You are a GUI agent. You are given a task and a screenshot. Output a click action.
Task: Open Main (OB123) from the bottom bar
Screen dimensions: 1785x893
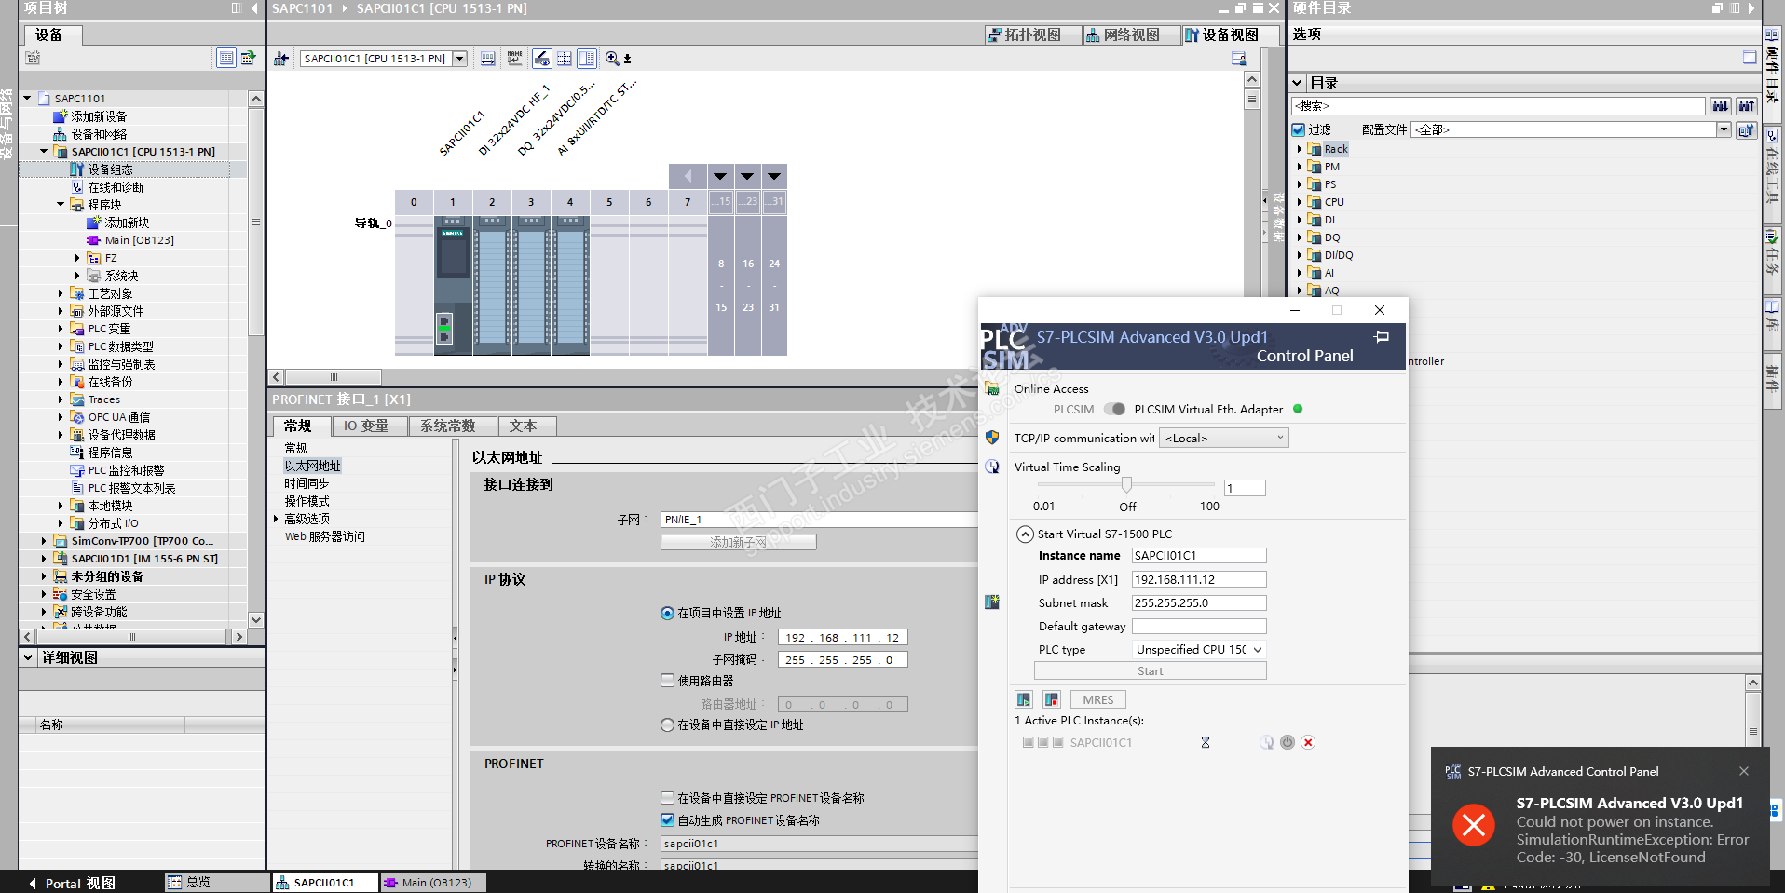pyautogui.click(x=434, y=883)
